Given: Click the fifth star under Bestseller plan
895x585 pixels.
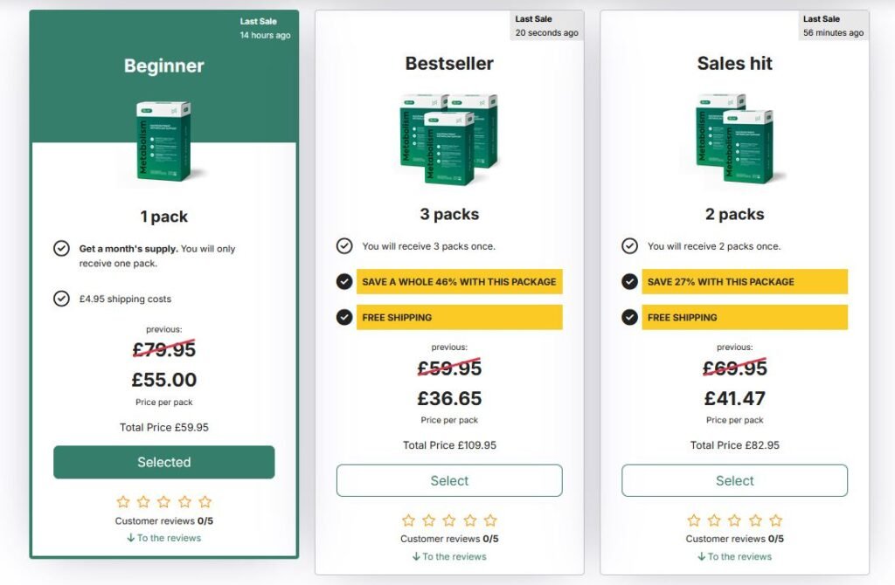Looking at the screenshot, I should [x=490, y=520].
